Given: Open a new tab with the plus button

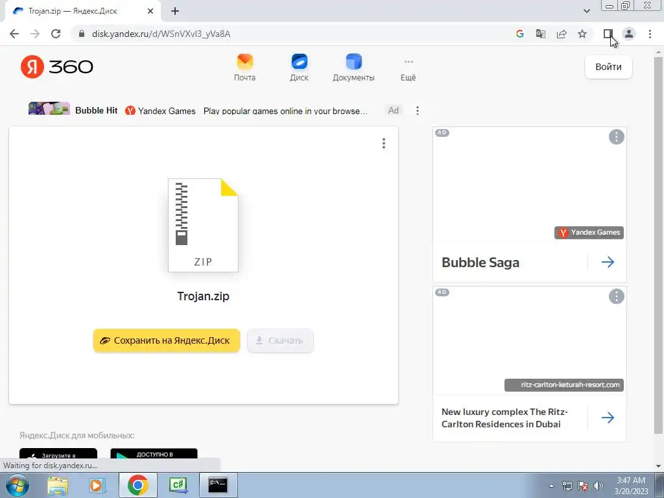Looking at the screenshot, I should (175, 11).
